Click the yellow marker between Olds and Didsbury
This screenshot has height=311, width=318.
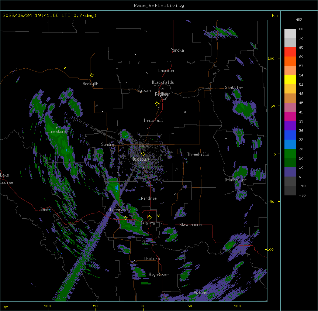(x=143, y=154)
